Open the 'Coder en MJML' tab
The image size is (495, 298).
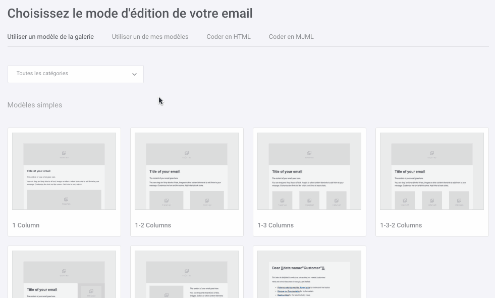pyautogui.click(x=291, y=37)
